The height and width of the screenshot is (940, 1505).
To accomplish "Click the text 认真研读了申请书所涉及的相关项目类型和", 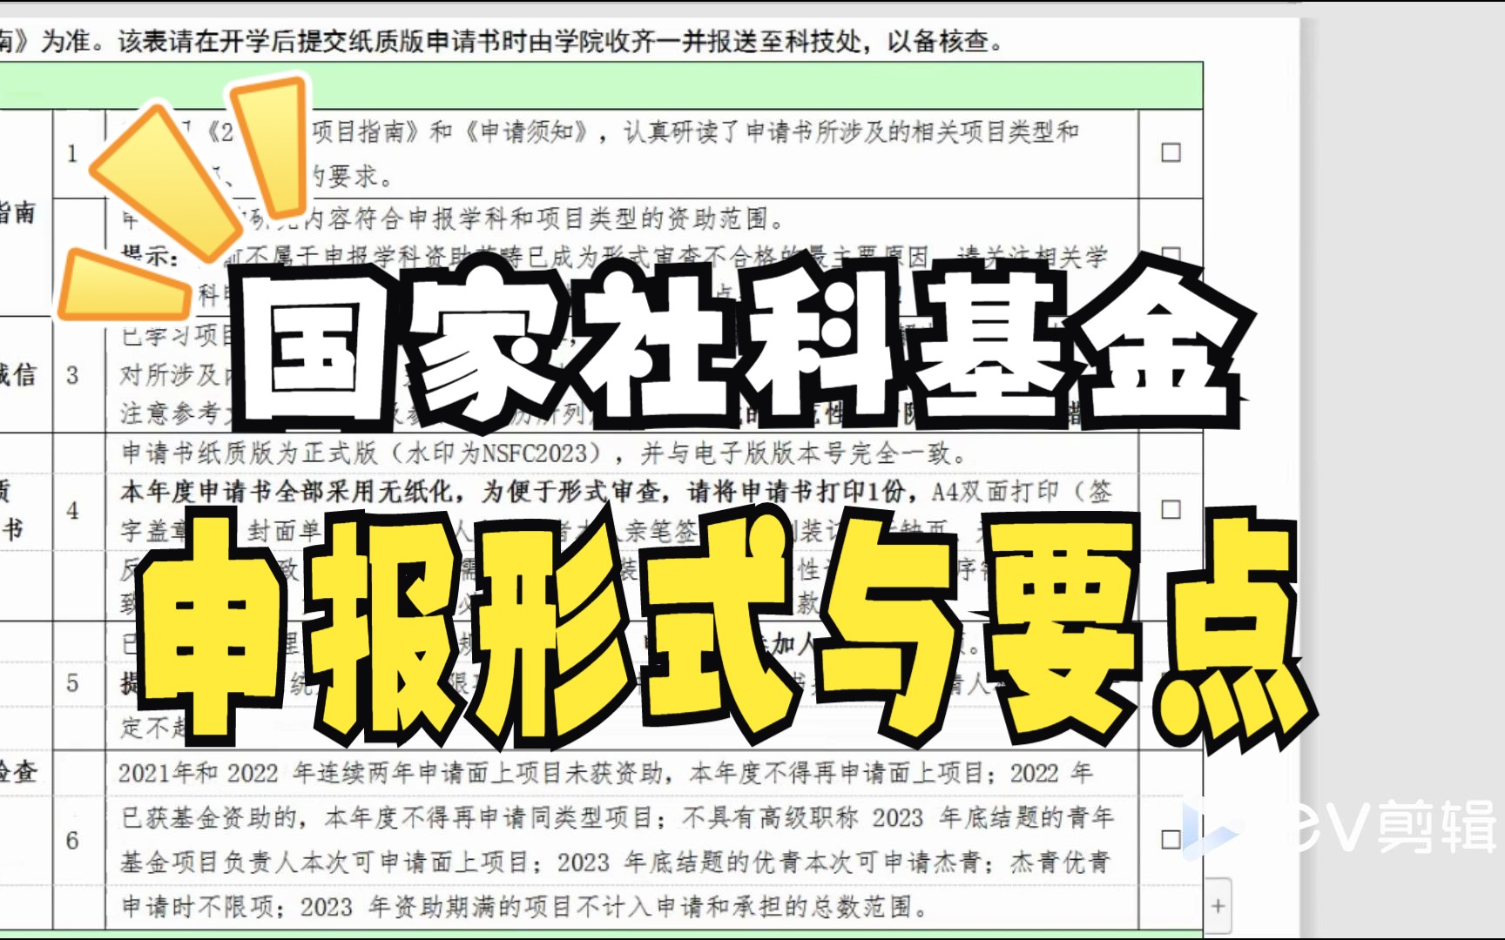I will tap(851, 131).
